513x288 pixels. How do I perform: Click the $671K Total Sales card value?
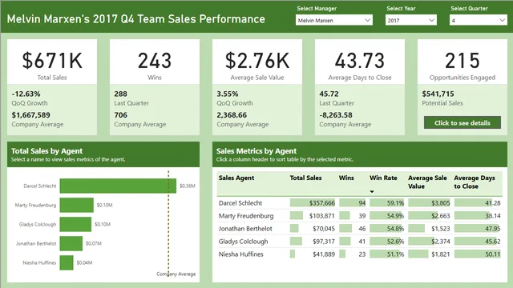point(52,61)
